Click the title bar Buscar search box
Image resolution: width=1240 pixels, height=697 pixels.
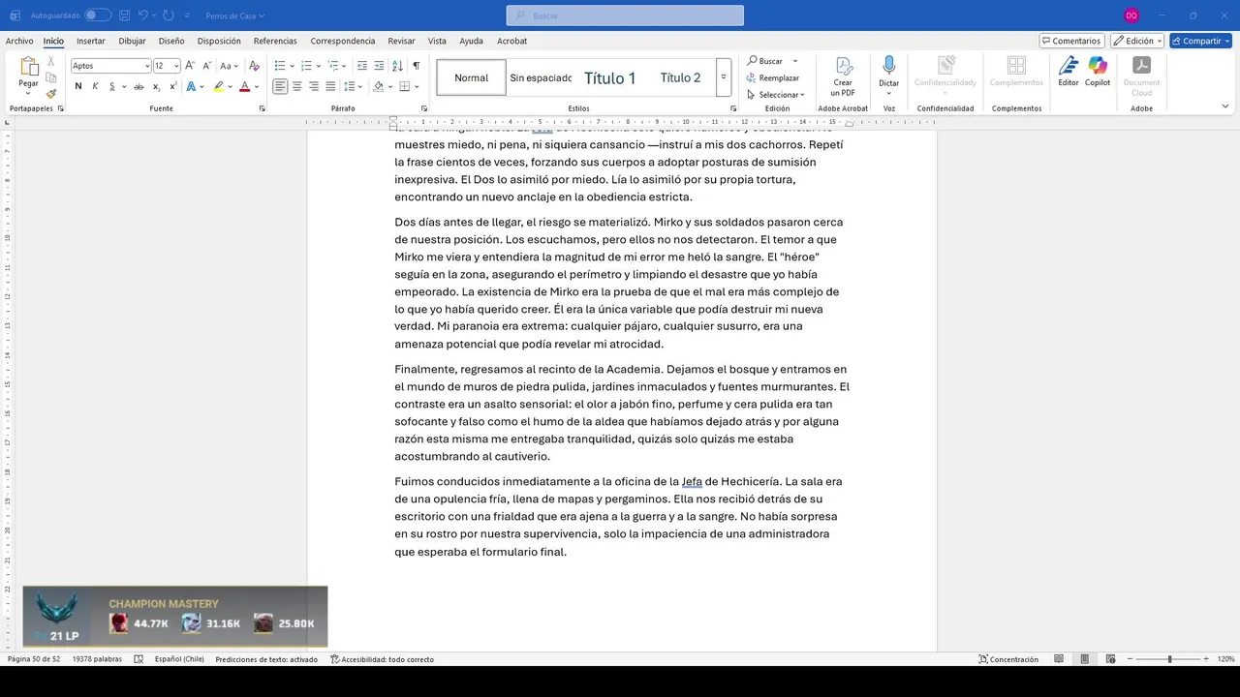point(625,15)
